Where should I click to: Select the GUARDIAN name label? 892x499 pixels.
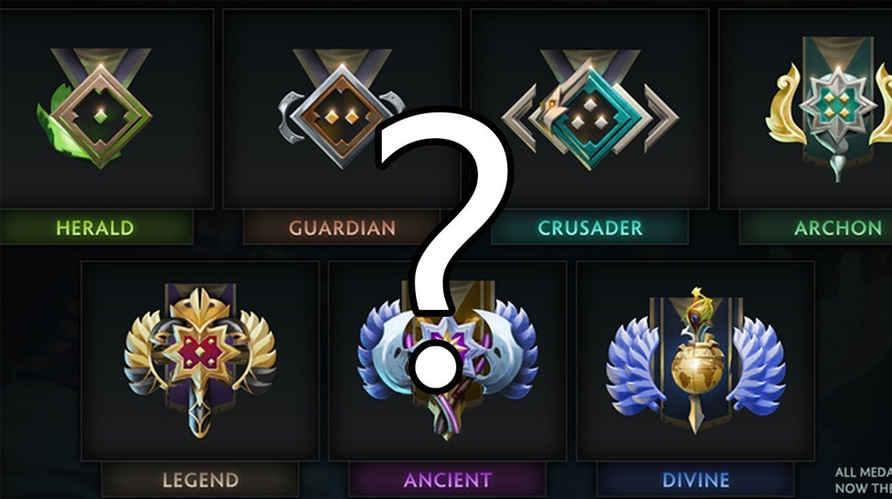[x=341, y=228]
